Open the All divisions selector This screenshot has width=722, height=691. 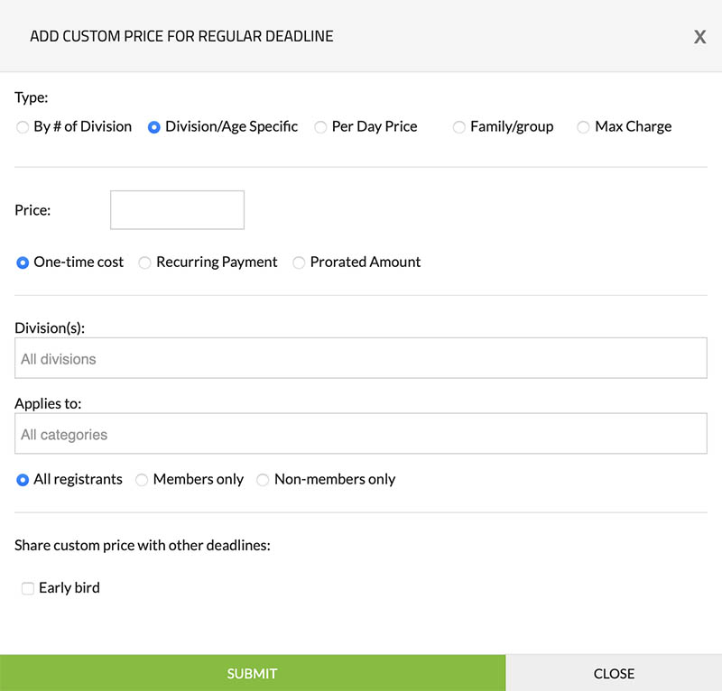pyautogui.click(x=360, y=359)
